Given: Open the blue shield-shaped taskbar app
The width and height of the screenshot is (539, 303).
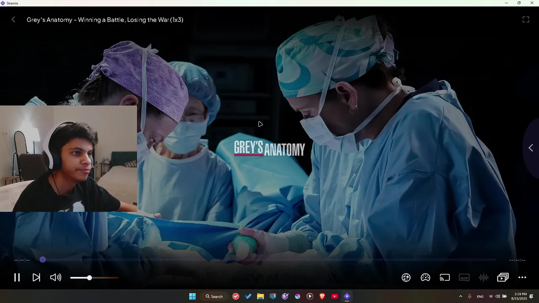Looking at the screenshot, I should (273, 296).
